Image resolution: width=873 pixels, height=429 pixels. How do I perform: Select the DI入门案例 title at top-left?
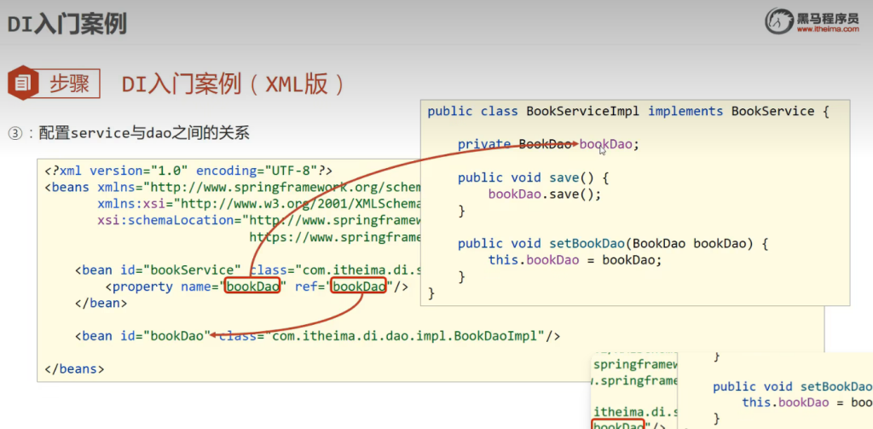click(66, 23)
